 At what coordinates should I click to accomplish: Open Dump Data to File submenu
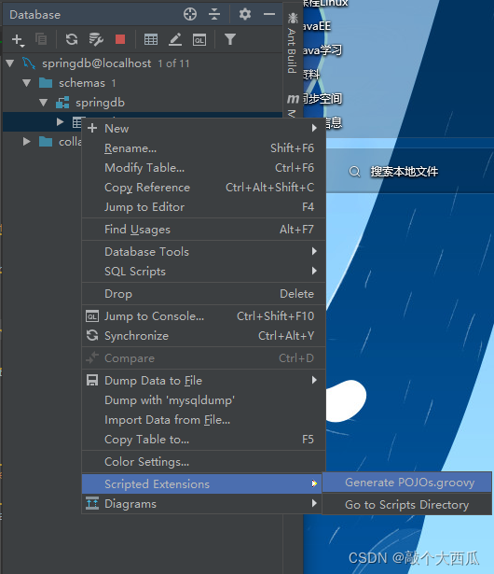tap(203, 381)
